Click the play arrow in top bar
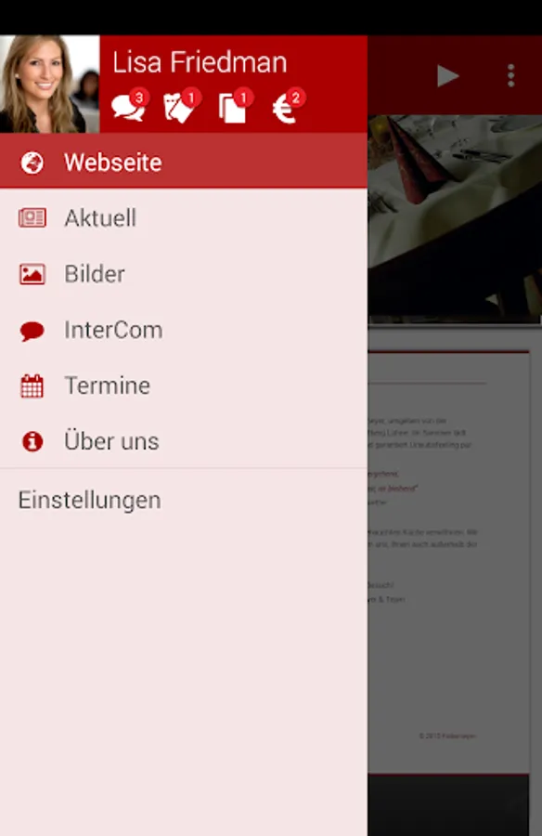542x836 pixels. [447, 76]
